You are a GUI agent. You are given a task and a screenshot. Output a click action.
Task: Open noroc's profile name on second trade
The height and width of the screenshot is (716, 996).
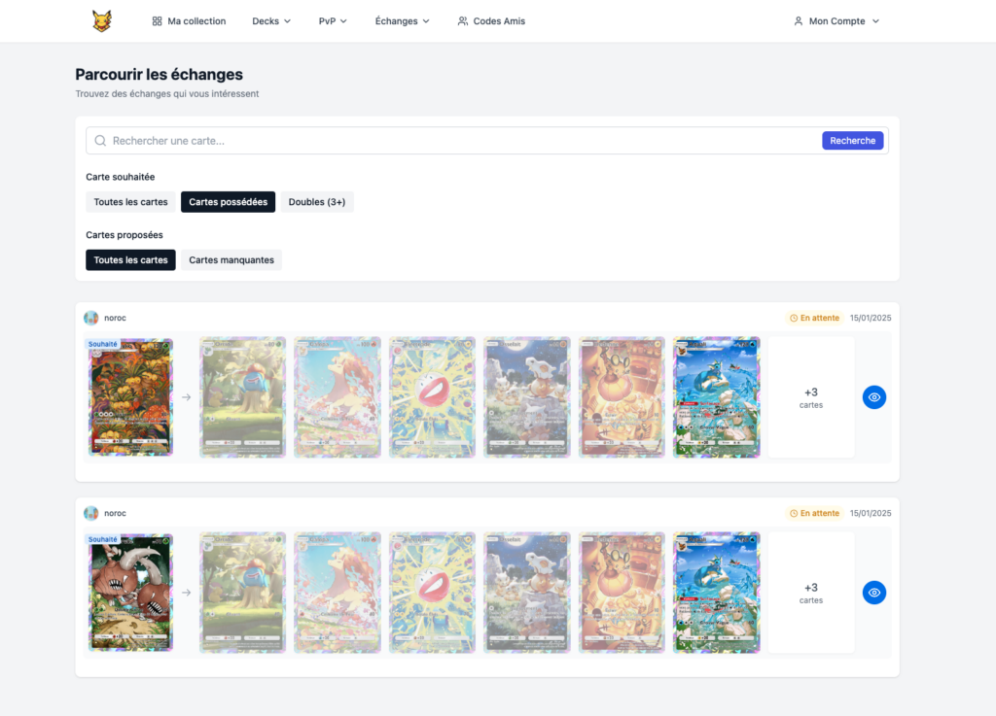coord(115,513)
